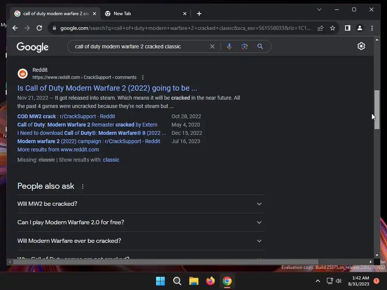Open Chrome side panel

[x=348, y=28]
